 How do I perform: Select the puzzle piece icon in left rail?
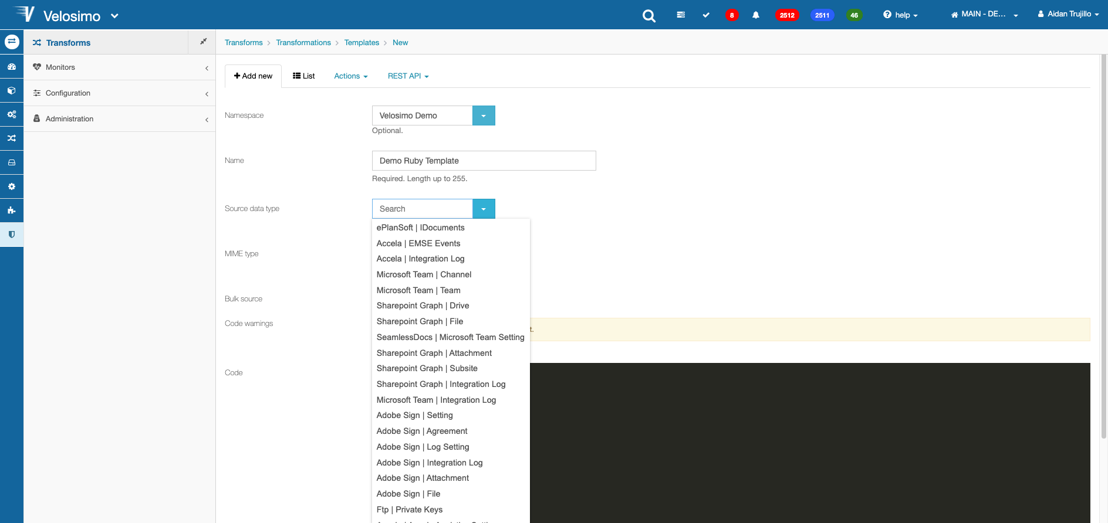tap(12, 210)
